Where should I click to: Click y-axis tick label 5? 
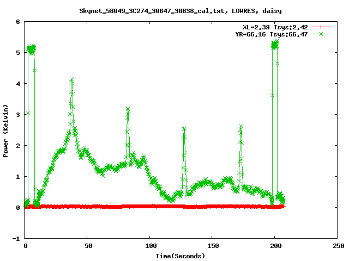click(x=18, y=53)
